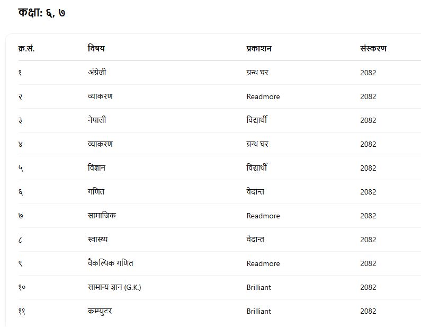Click the सामान्य ज्ञान (G.K.) entry
This screenshot has width=421, height=327.
pyautogui.click(x=114, y=287)
